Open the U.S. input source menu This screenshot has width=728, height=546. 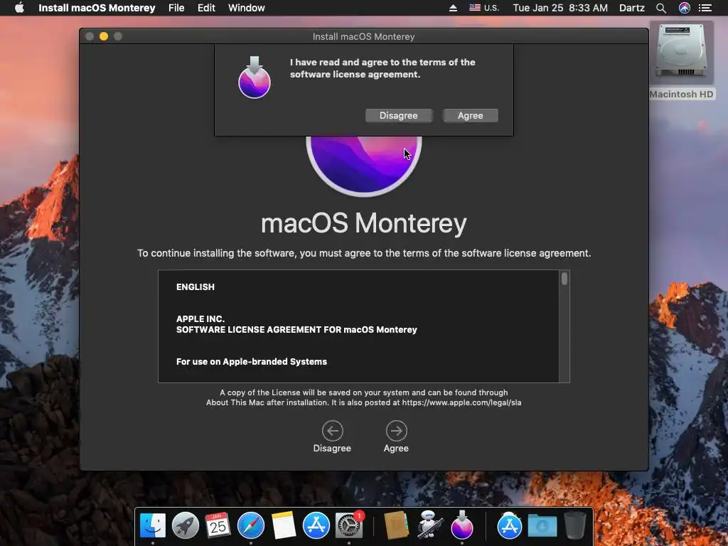tap(483, 8)
